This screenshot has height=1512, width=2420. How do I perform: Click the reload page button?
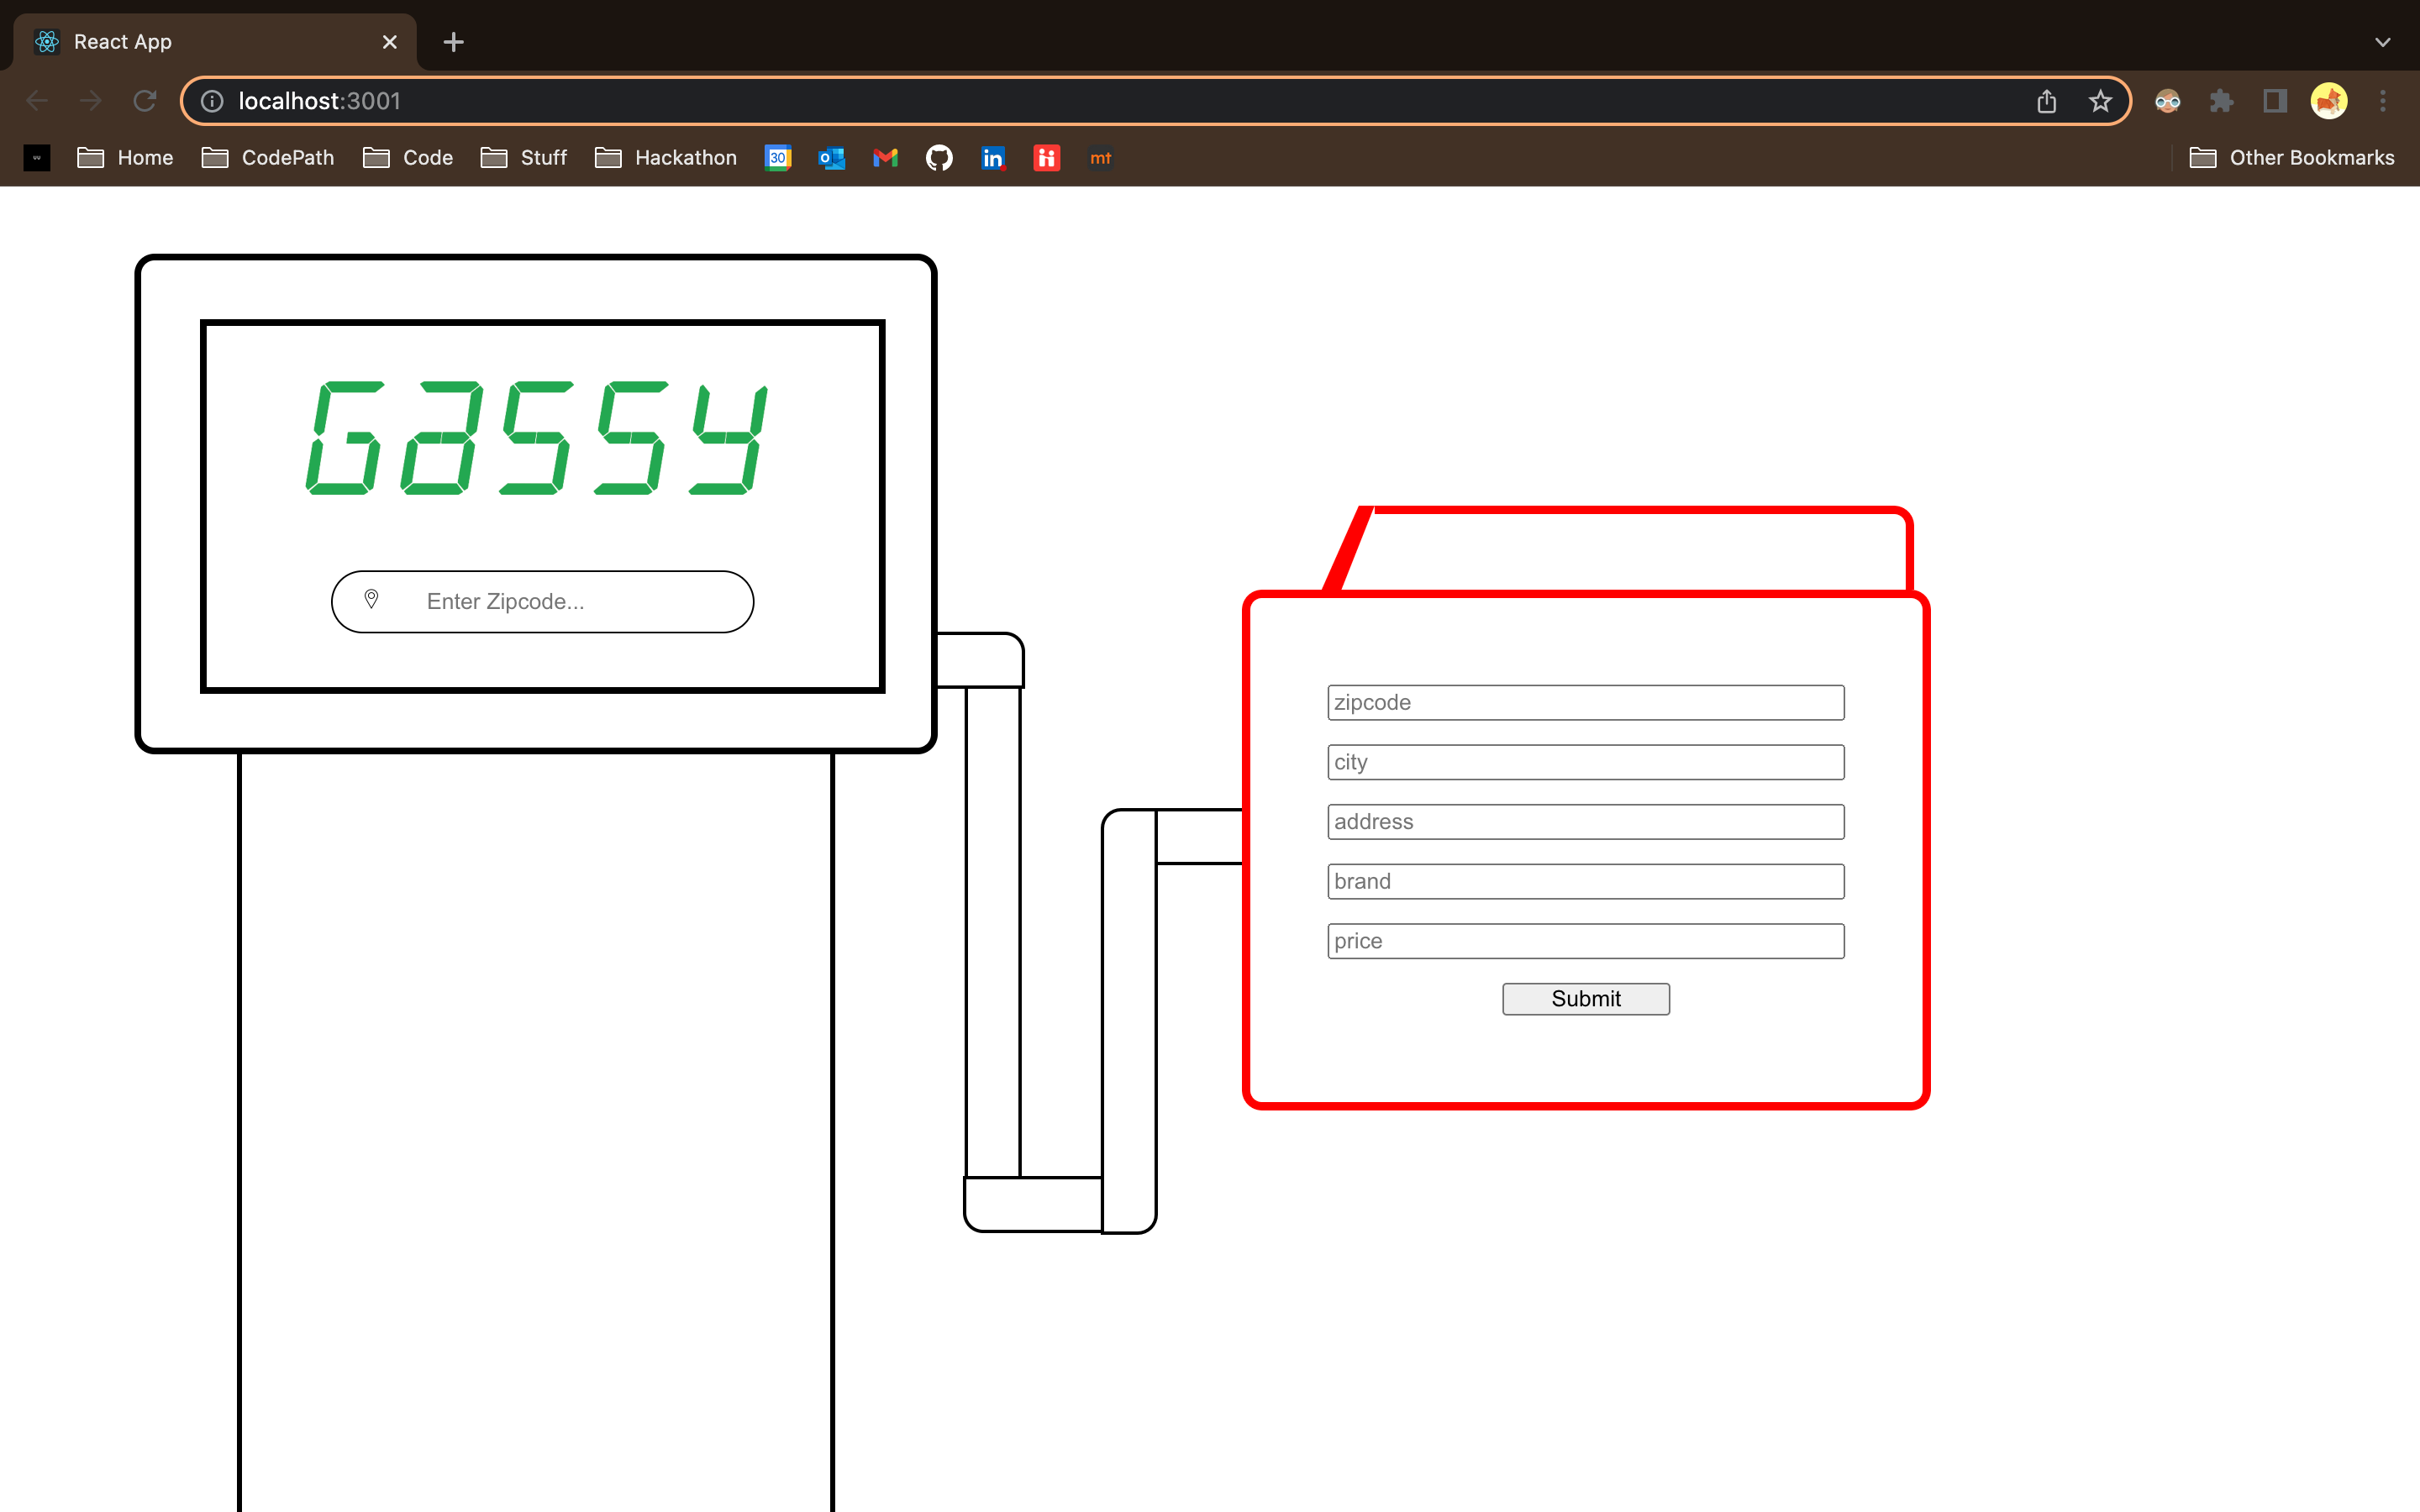145,101
